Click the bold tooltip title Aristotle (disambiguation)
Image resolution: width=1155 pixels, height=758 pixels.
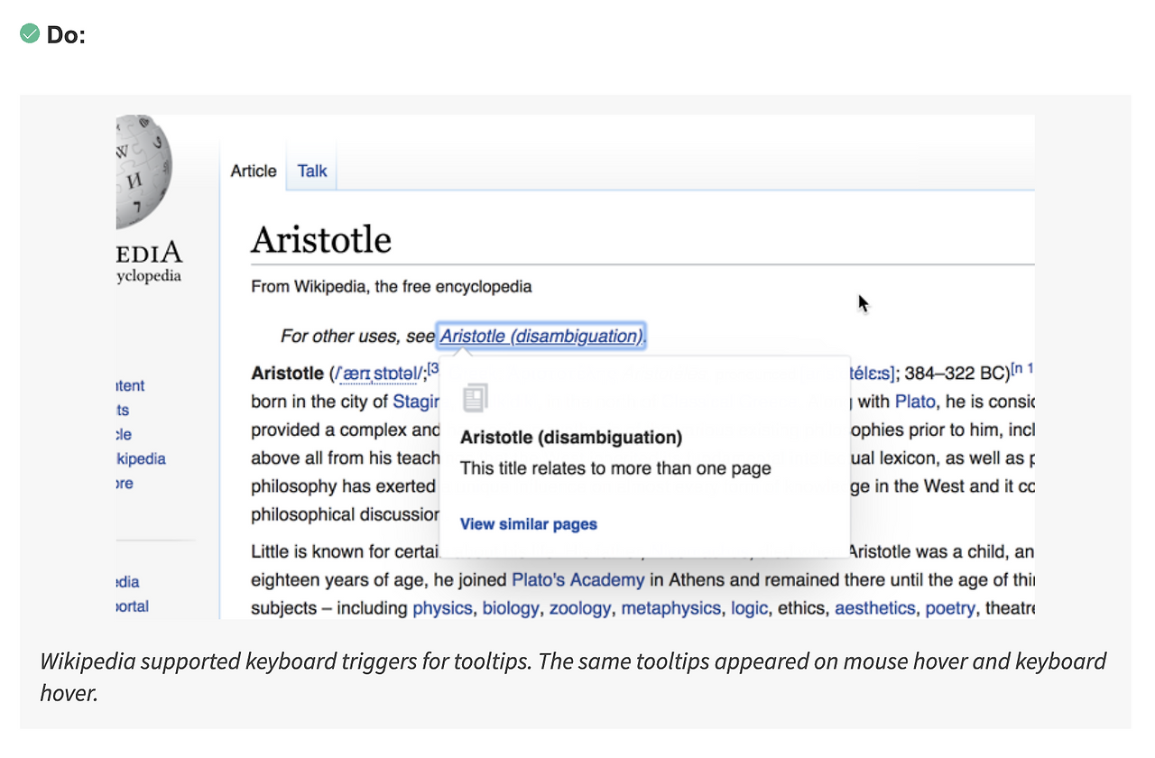point(571,438)
